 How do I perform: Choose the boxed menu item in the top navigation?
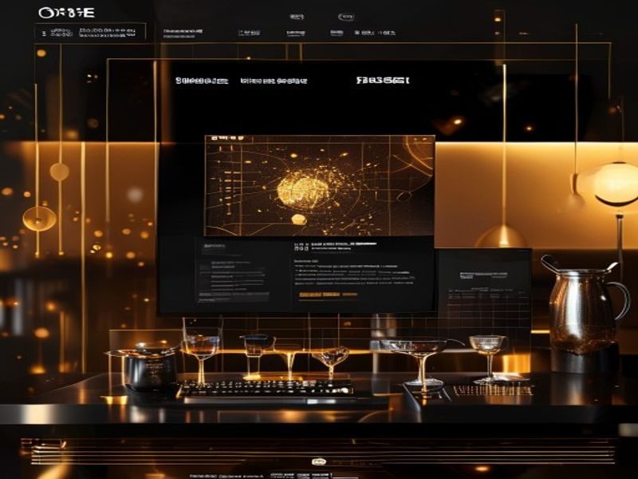[250, 33]
